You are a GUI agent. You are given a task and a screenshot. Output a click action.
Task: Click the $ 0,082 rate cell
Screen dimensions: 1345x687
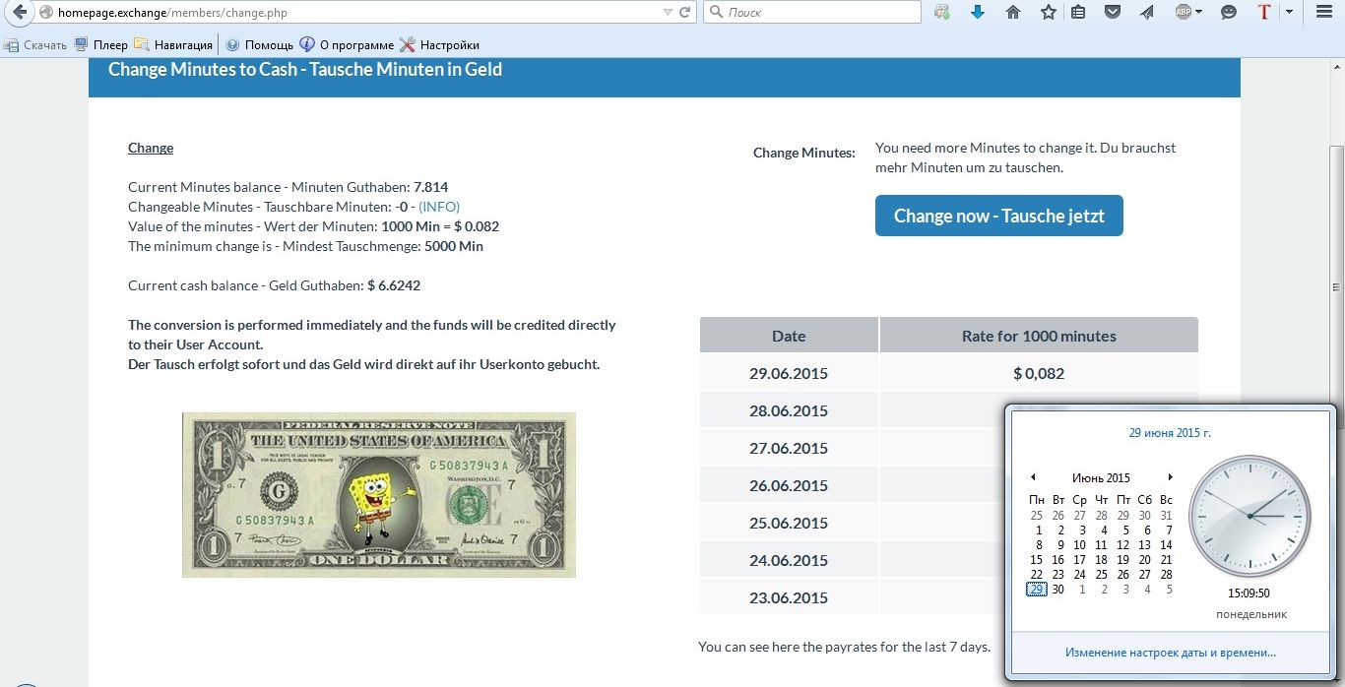point(1039,374)
